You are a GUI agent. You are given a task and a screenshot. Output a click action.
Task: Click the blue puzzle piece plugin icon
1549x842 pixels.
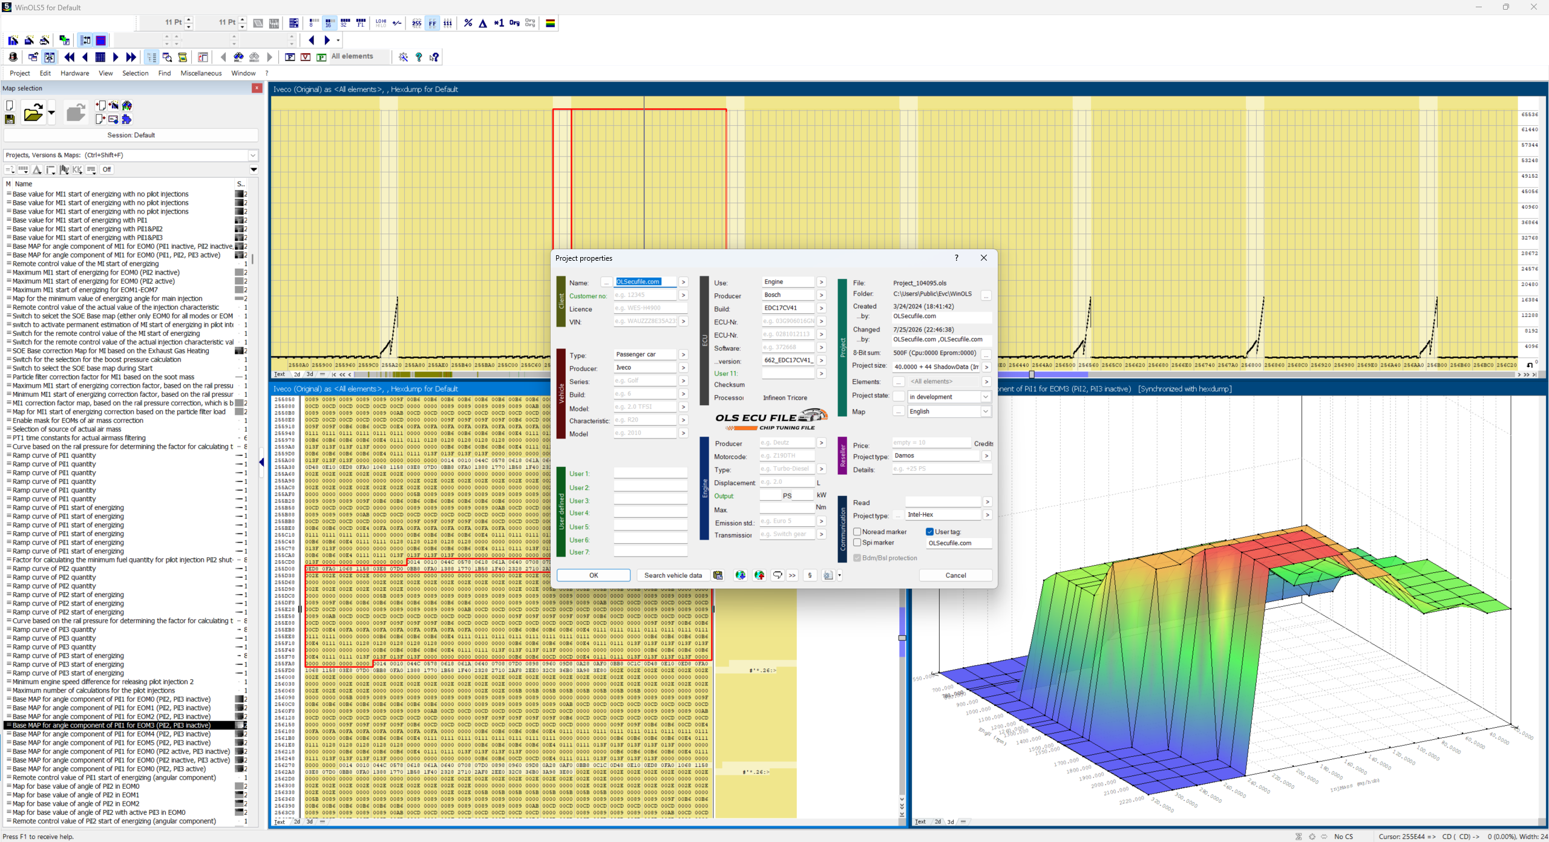tap(126, 119)
